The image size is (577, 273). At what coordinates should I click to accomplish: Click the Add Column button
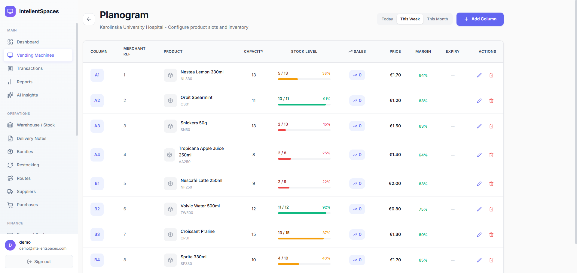(x=480, y=19)
